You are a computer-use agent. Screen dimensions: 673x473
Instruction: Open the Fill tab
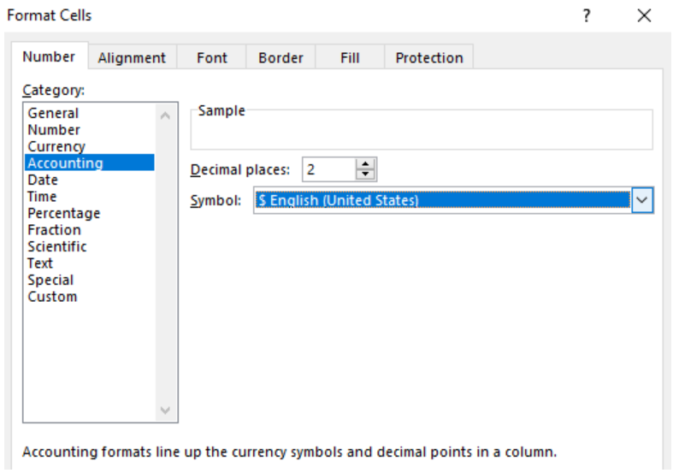coord(350,57)
